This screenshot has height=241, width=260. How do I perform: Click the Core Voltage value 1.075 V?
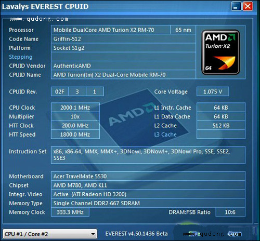pos(213,91)
